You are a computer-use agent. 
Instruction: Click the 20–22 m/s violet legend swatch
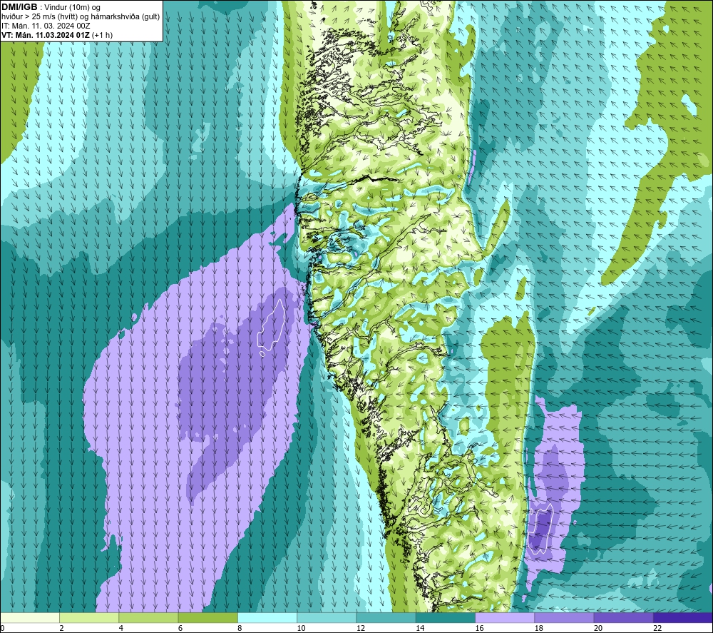click(623, 617)
